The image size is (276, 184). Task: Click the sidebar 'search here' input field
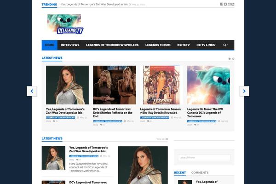click(x=204, y=157)
